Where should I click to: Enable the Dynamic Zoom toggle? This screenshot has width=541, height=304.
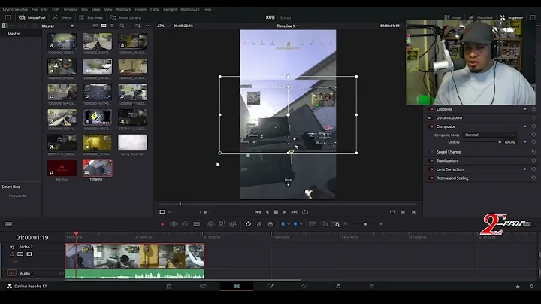click(430, 118)
